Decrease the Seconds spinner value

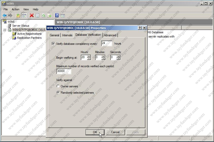click(x=118, y=59)
